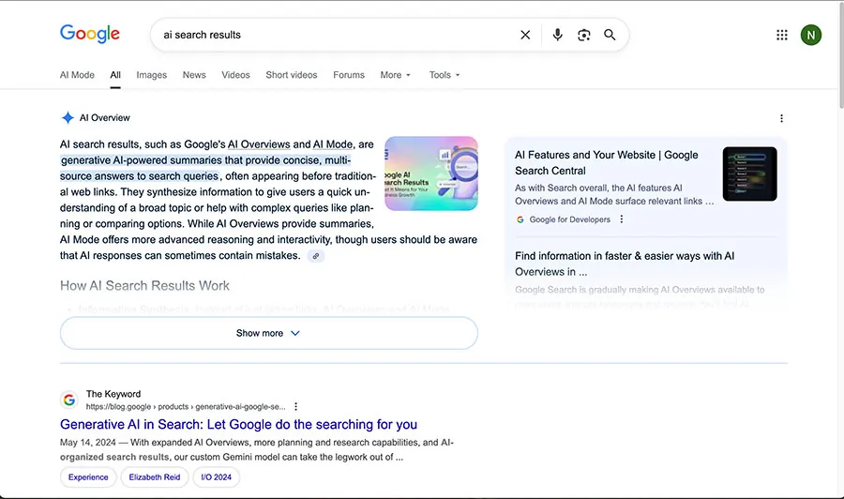844x499 pixels.
Task: Open the Google account profile avatar
Action: click(810, 35)
